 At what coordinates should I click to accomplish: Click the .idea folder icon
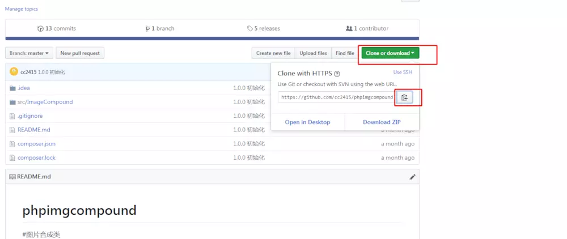[12, 88]
